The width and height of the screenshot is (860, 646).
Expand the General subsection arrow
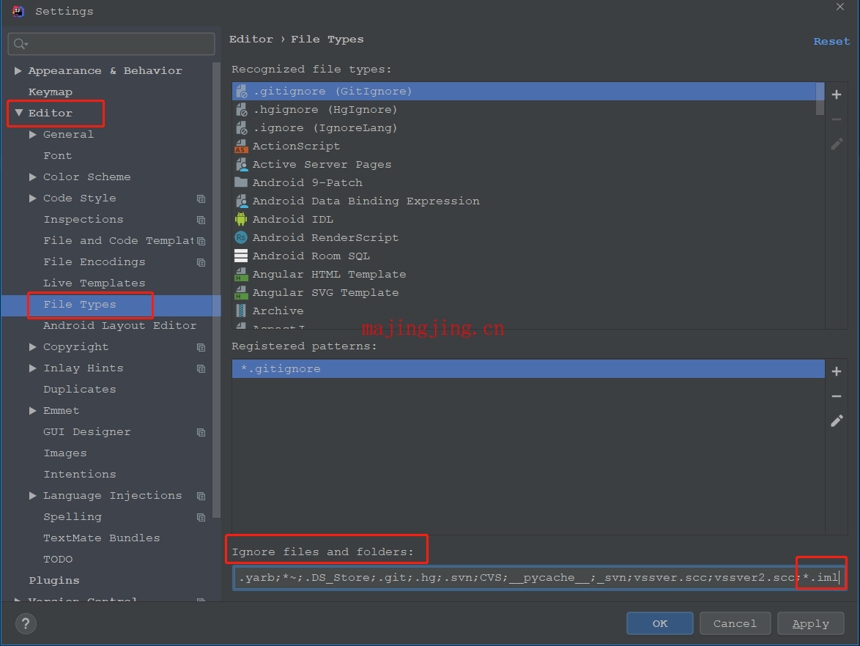(33, 134)
